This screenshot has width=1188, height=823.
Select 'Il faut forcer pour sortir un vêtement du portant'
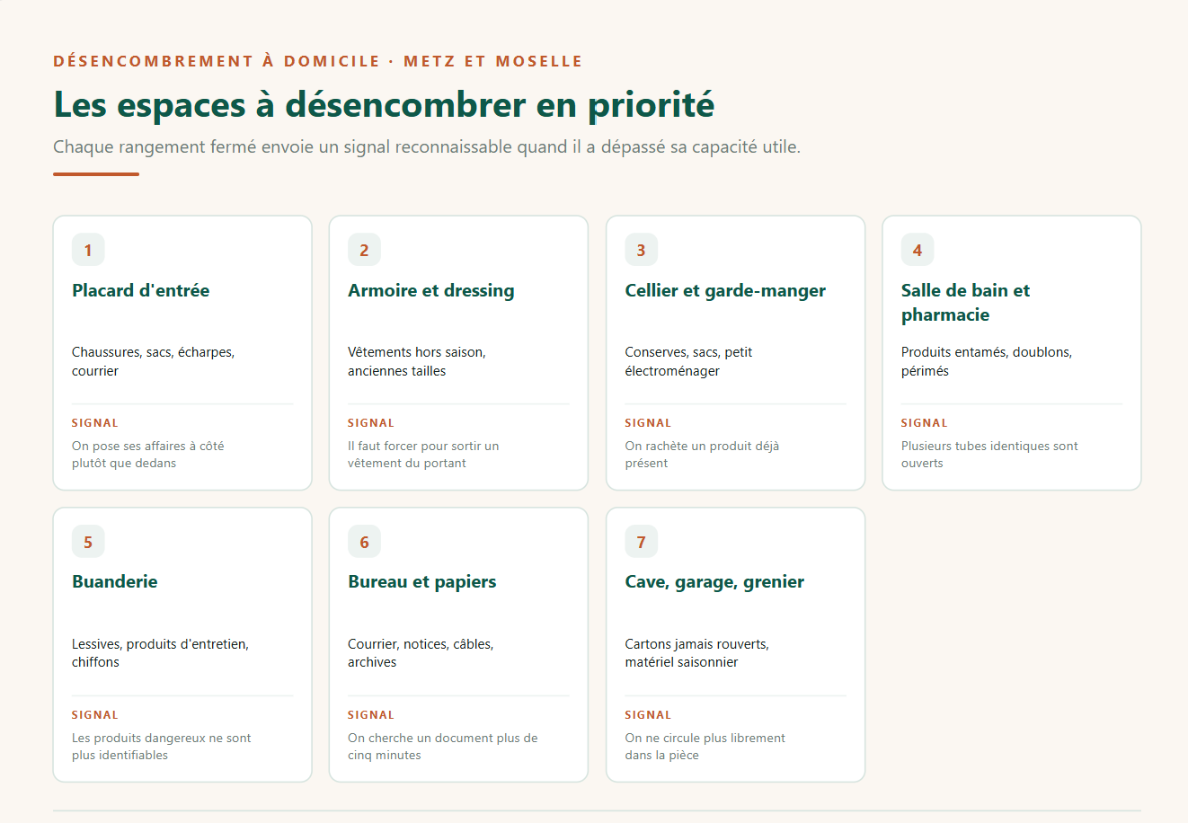pos(423,455)
